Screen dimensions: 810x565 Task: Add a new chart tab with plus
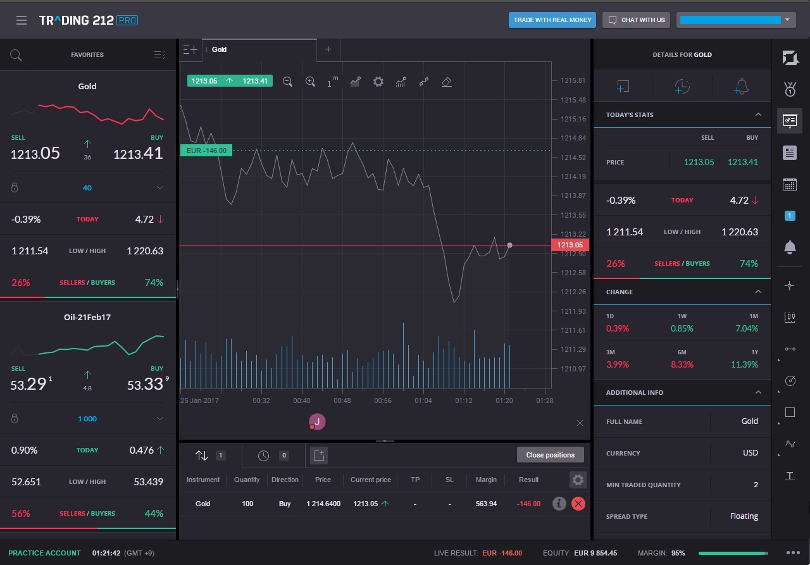pos(328,49)
